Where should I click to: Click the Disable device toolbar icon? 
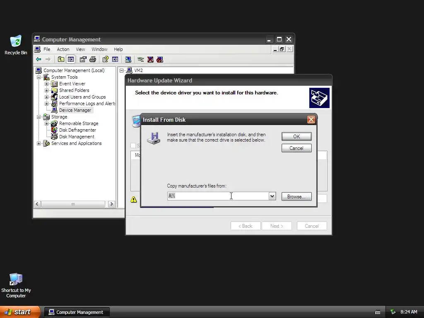pos(160,59)
